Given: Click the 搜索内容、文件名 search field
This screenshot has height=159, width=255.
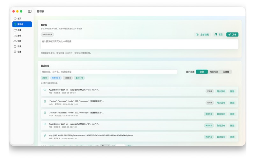Looking at the screenshot, I should [109, 72].
